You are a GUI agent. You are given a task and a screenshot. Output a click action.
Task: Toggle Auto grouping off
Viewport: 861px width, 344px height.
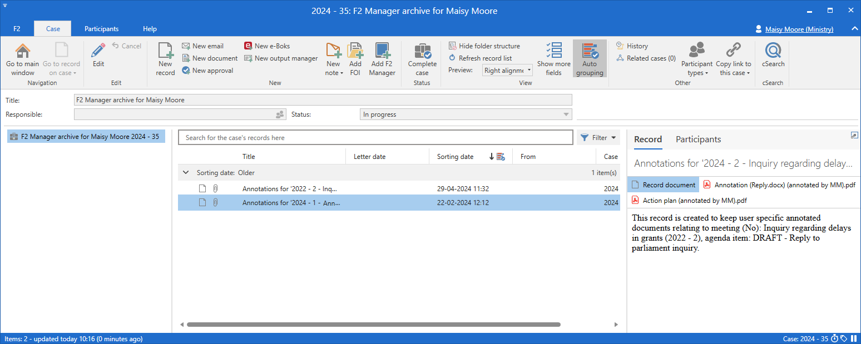click(x=590, y=58)
